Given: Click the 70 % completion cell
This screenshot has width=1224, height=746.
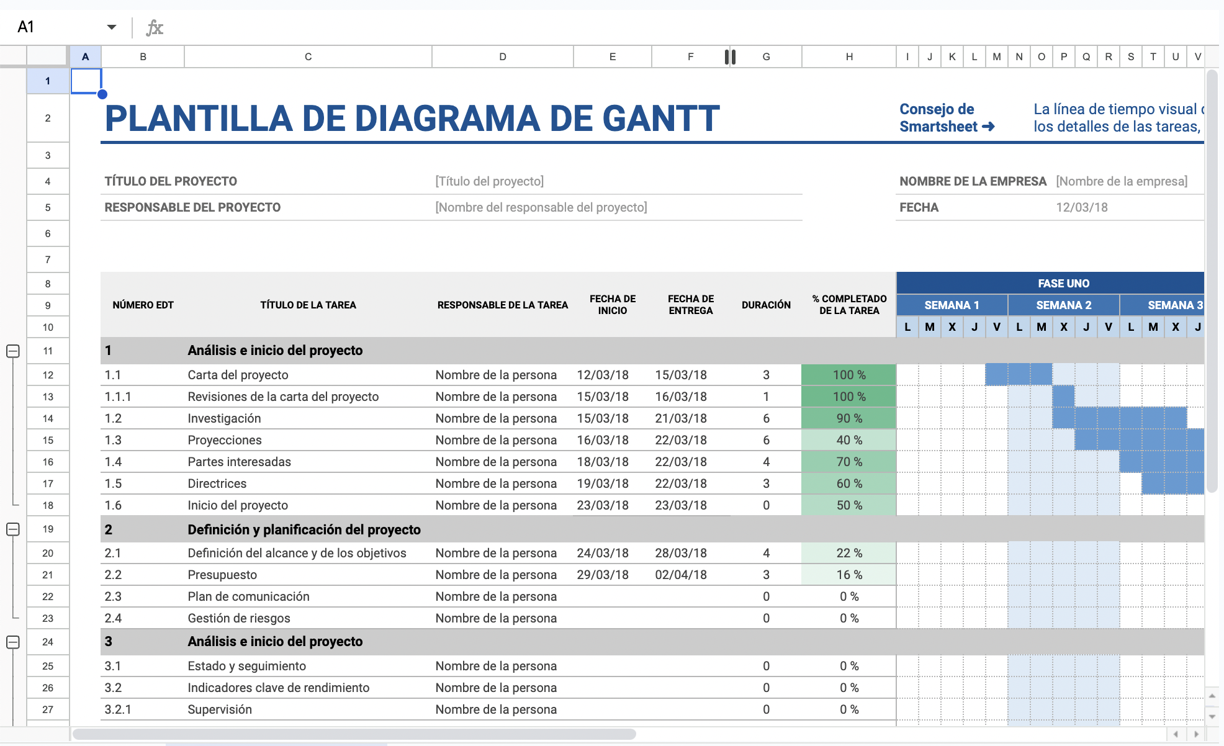Looking at the screenshot, I should pos(849,462).
